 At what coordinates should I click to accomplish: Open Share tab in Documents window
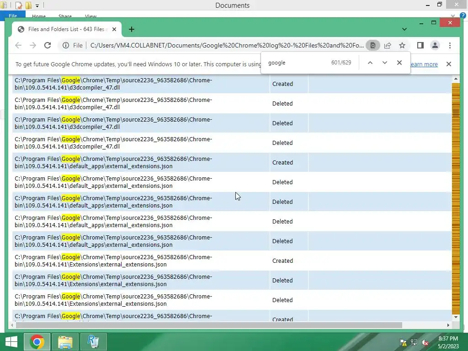coord(65,16)
